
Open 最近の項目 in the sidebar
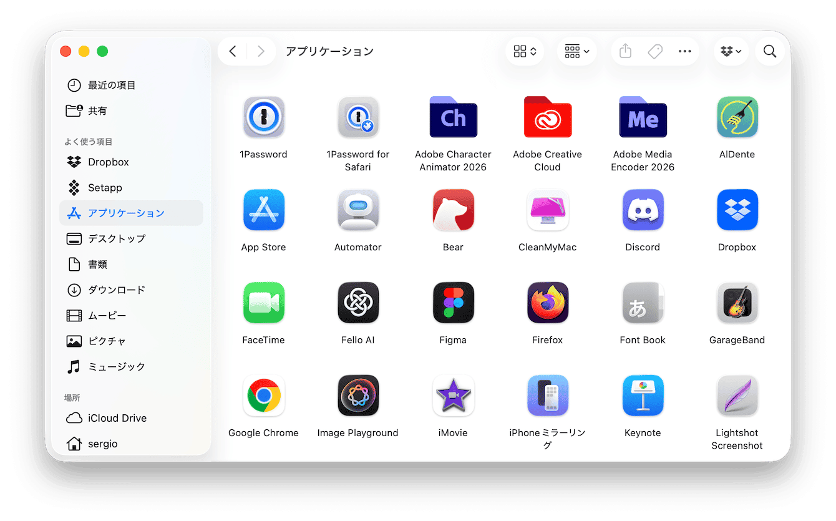(131, 85)
